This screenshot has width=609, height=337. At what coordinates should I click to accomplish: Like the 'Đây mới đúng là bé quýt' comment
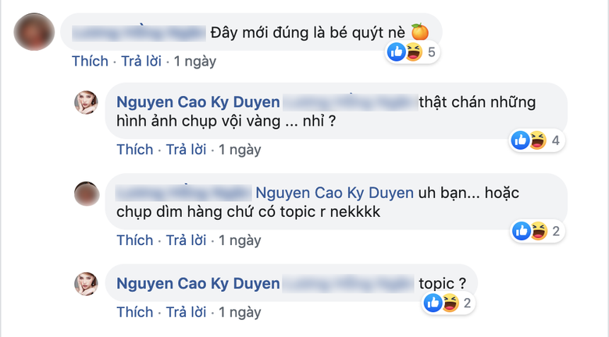pos(90,62)
